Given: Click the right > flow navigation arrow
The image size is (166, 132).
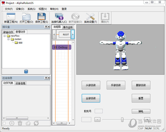Looking at the screenshot, I should coord(73,34).
